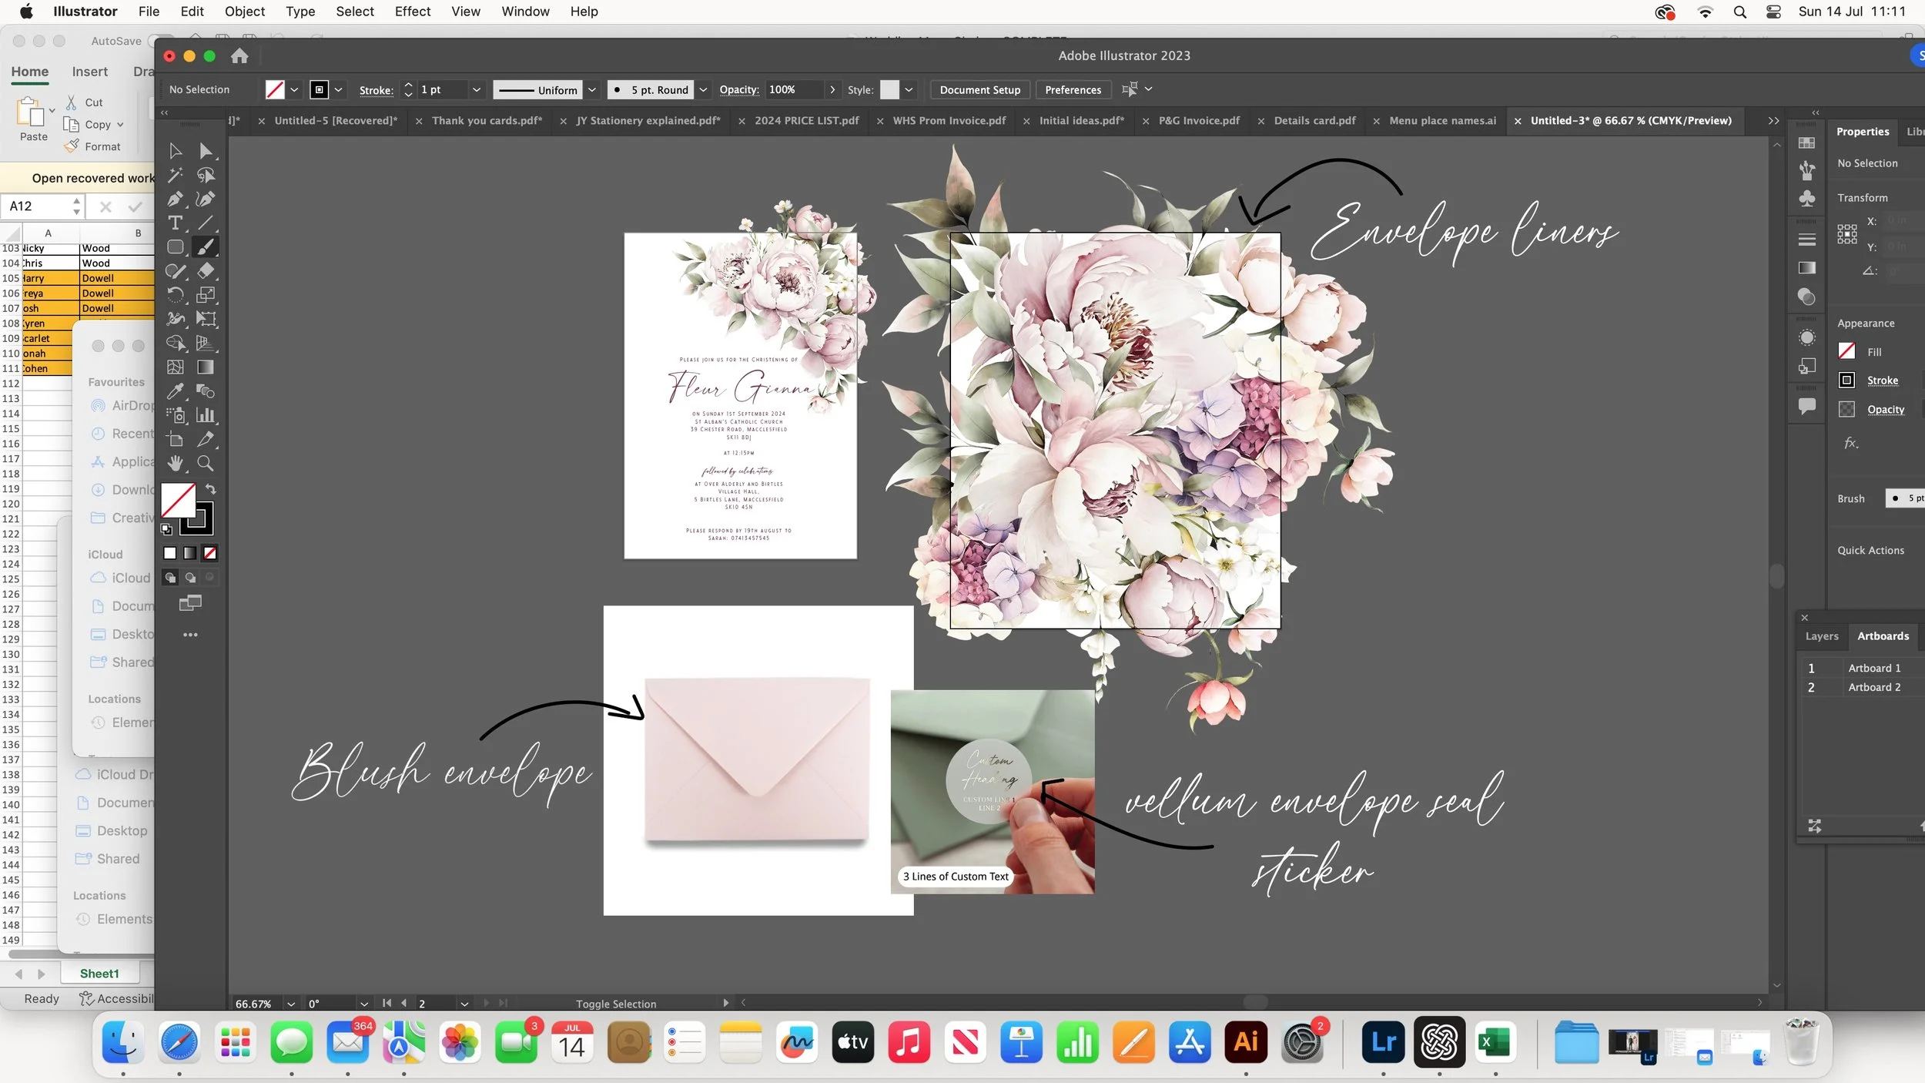Pick the Eyedropper tool
The height and width of the screenshot is (1083, 1925).
pos(175,391)
